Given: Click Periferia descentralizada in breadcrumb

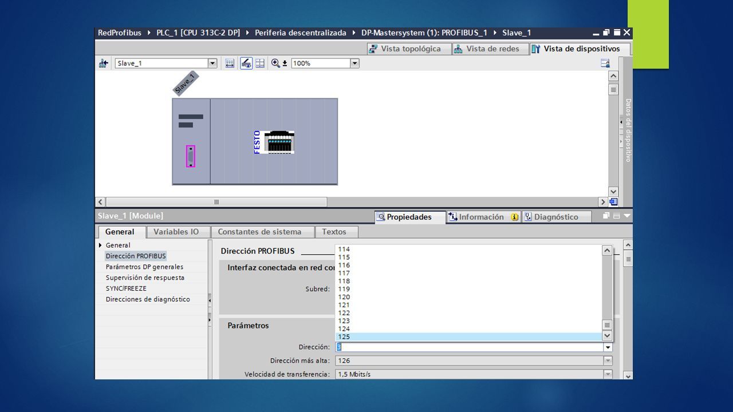Looking at the screenshot, I should click(301, 33).
